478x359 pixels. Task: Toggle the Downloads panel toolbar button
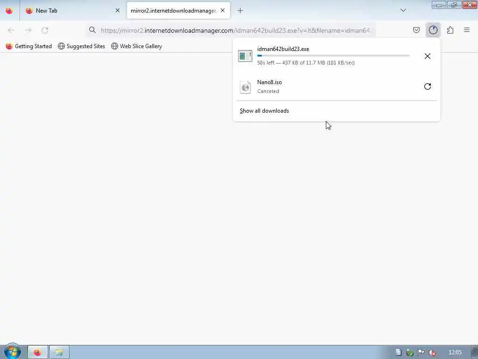(433, 30)
